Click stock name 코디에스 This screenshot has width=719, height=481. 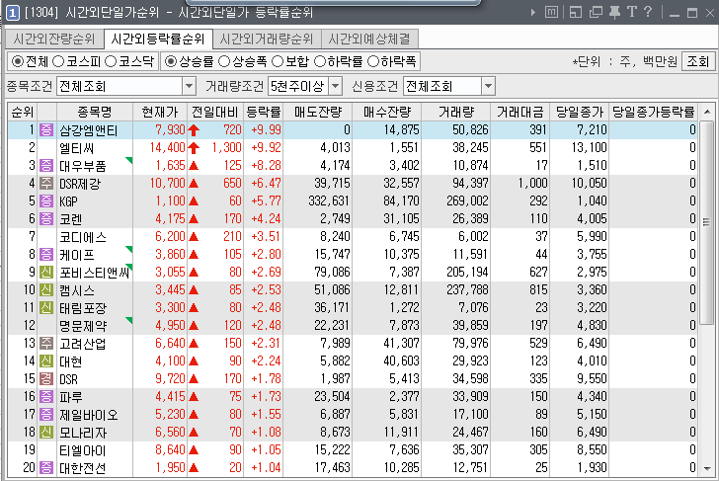83,237
